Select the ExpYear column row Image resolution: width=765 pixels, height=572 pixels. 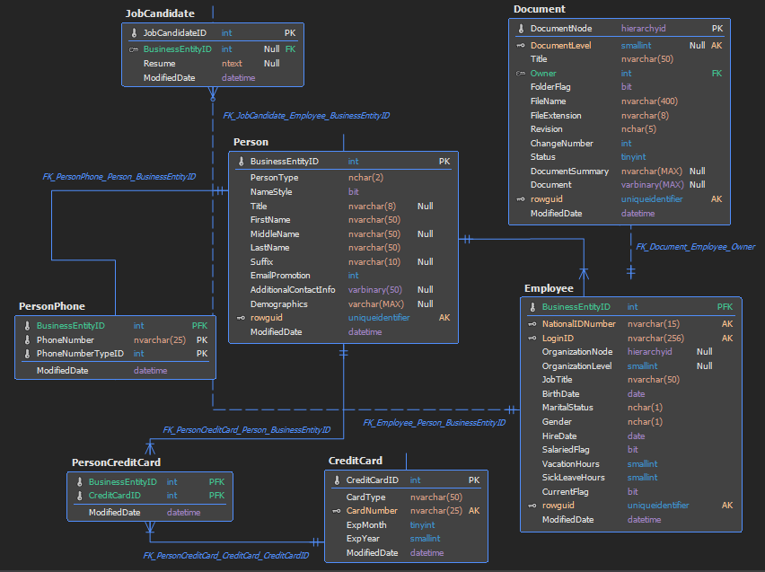pos(407,539)
